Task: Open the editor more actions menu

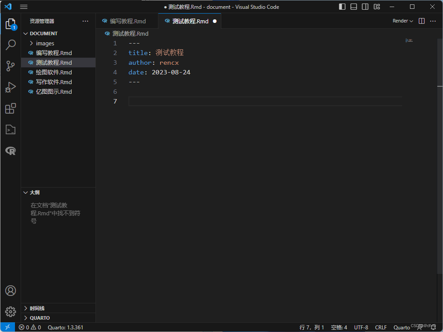Action: coord(433,21)
